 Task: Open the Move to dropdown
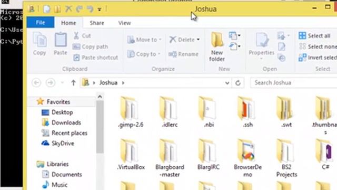pos(144,40)
